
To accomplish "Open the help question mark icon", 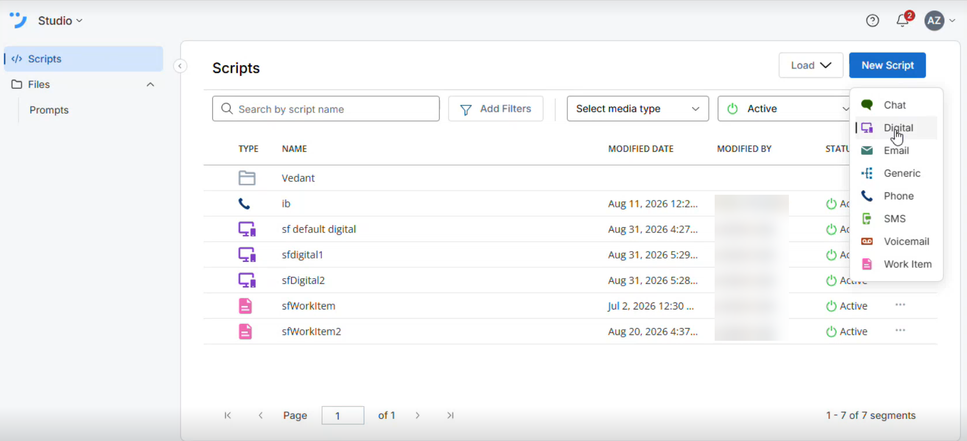I will click(872, 21).
